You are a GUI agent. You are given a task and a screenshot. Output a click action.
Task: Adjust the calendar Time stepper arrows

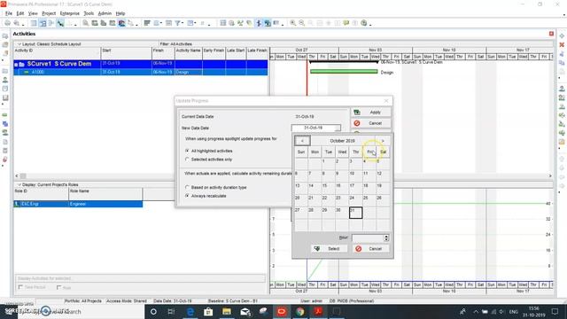click(x=386, y=237)
